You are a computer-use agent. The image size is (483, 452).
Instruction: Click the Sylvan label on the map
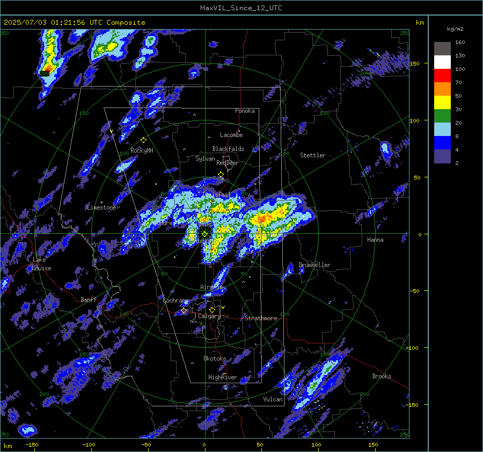tap(205, 159)
